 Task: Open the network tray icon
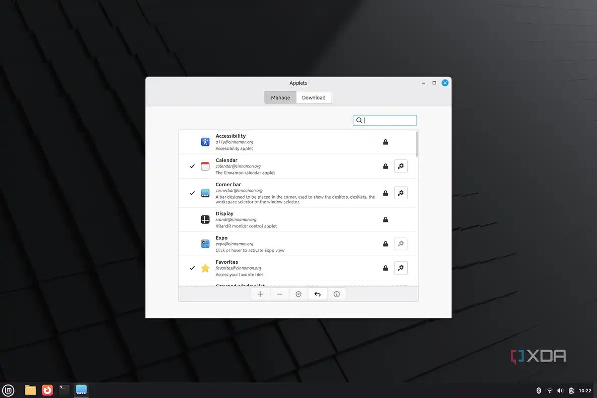pyautogui.click(x=550, y=390)
